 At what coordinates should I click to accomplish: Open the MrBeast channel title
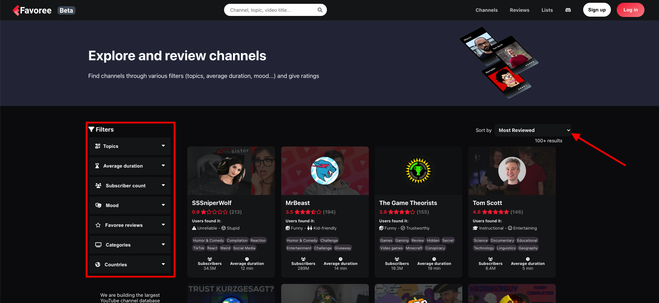[297, 203]
